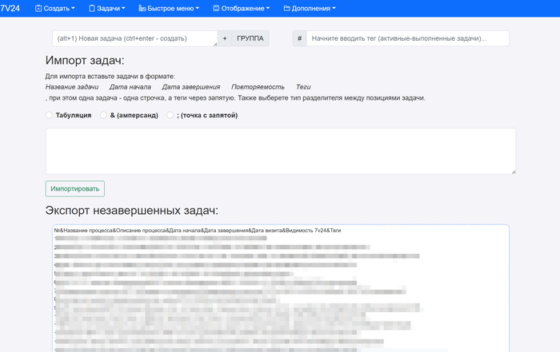560x352 pixels.
Task: Click the Отображение folder icon
Action: click(216, 9)
